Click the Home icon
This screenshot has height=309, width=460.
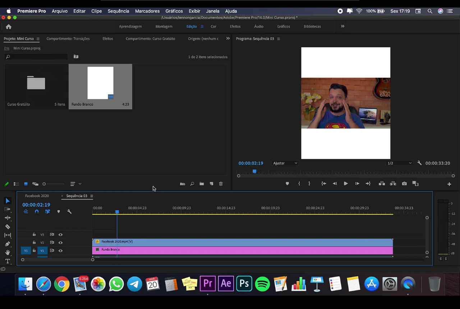pos(9,27)
